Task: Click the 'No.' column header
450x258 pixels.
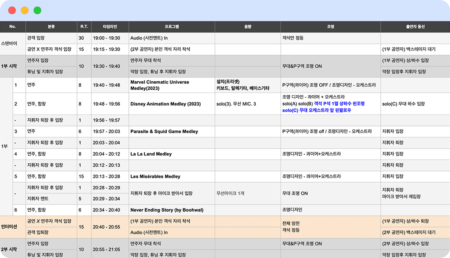Action: point(12,27)
